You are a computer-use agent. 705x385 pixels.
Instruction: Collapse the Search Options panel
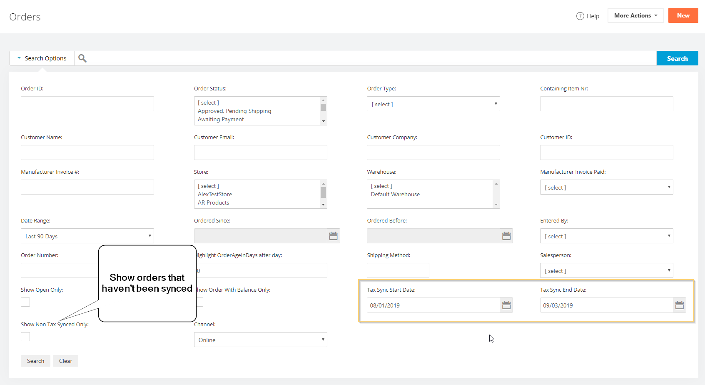click(42, 58)
